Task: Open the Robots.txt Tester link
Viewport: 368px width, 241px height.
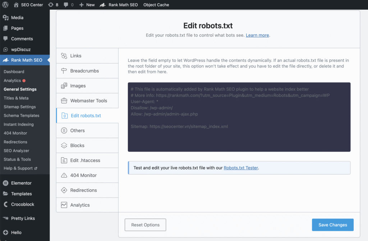Action: 241,168
